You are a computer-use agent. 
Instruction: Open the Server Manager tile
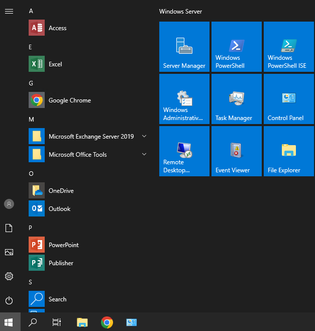[184, 47]
